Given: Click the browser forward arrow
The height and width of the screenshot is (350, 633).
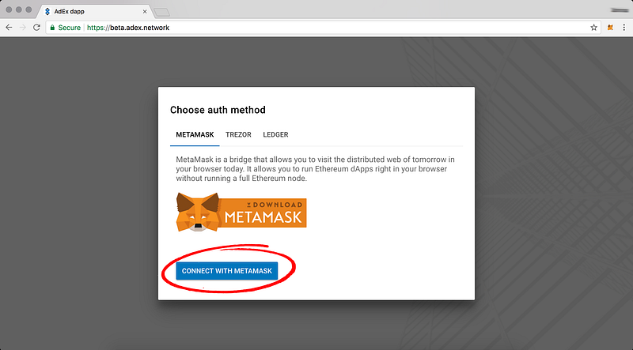Looking at the screenshot, I should click(x=23, y=28).
